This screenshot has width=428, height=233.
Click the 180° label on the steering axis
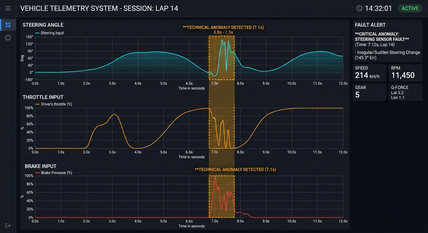click(29, 37)
